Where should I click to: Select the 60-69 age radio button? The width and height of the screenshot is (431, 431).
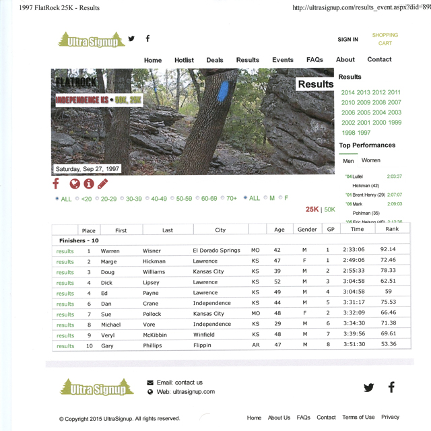pyautogui.click(x=197, y=198)
